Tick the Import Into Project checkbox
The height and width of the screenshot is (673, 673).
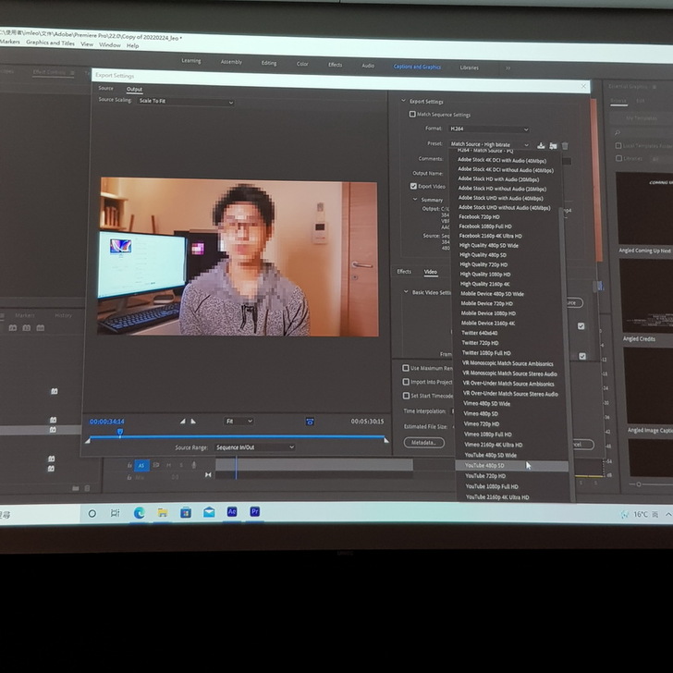406,382
